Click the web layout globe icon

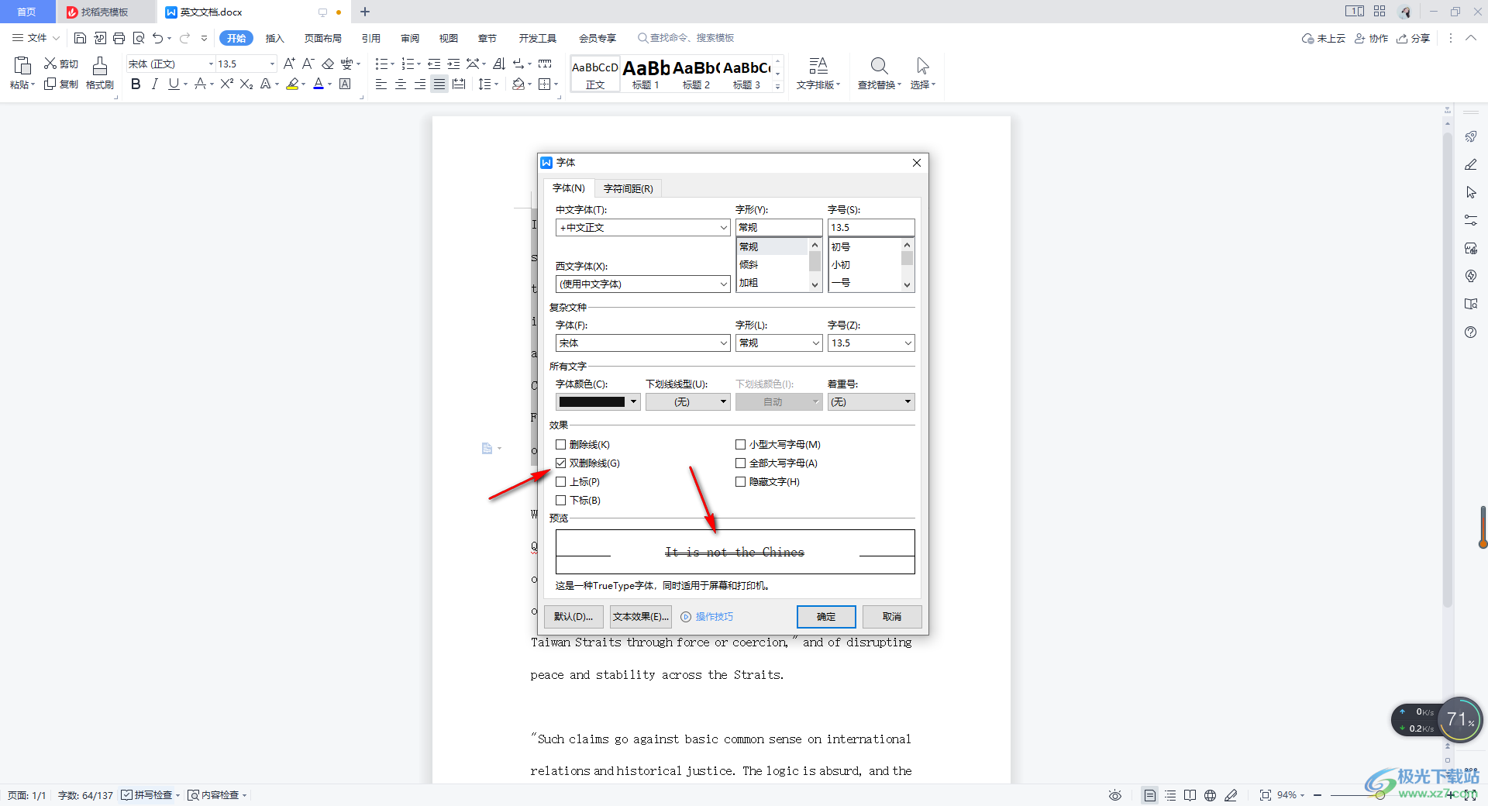[x=1210, y=795]
